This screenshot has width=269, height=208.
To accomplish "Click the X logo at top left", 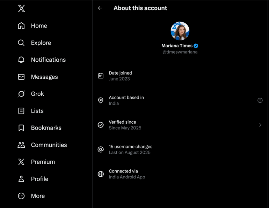I will tap(21, 8).
